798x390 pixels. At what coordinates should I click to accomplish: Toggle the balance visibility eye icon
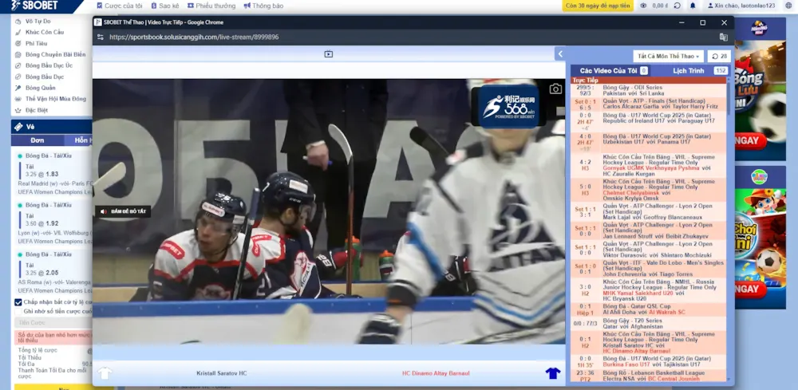point(643,6)
